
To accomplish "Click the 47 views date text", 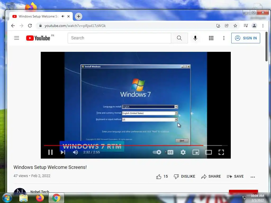I will point(32,176).
